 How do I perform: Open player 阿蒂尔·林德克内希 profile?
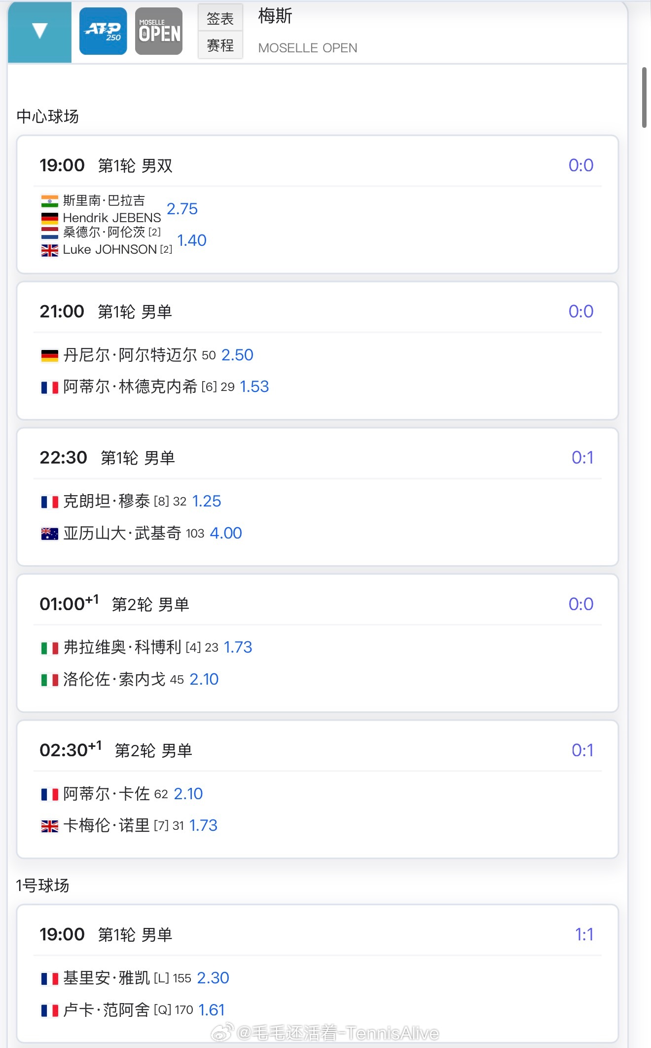130,387
